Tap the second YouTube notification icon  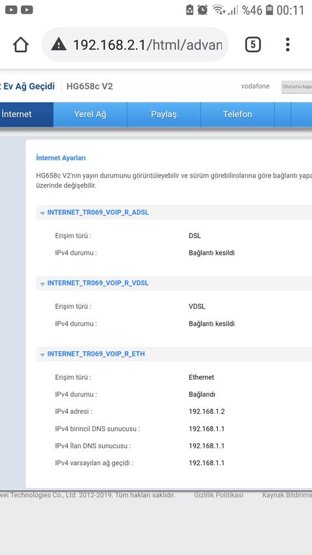(27, 10)
